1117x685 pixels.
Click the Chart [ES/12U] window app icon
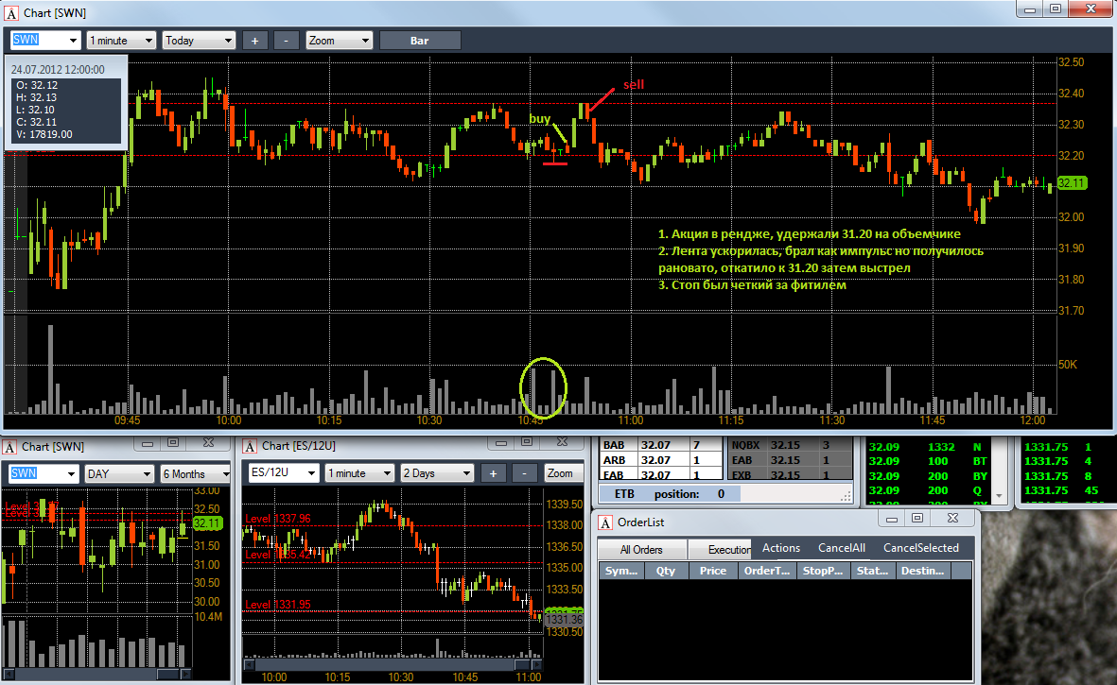250,446
